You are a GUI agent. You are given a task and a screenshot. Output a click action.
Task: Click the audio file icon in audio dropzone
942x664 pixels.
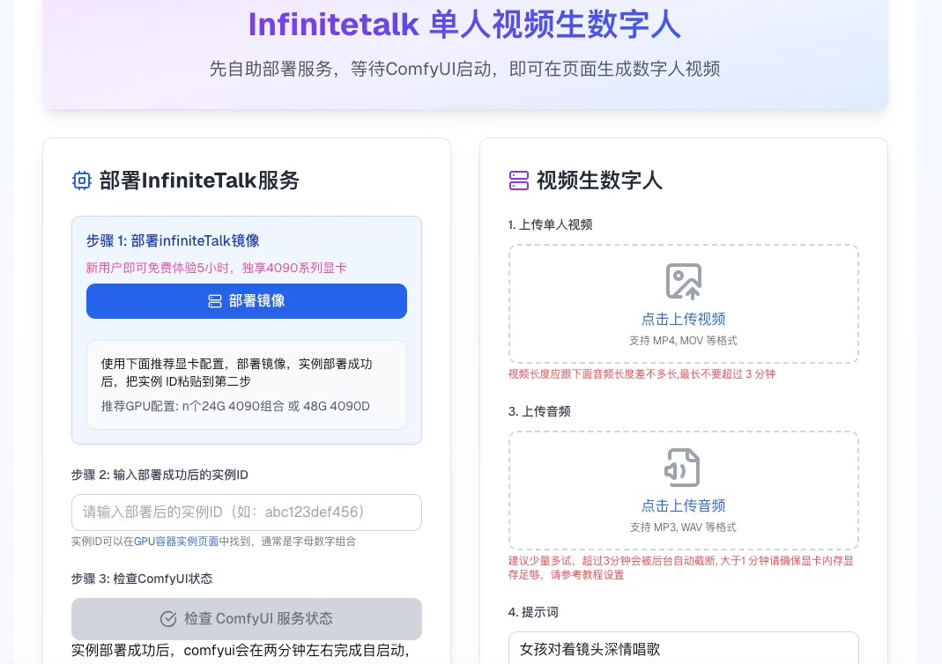pyautogui.click(x=683, y=468)
